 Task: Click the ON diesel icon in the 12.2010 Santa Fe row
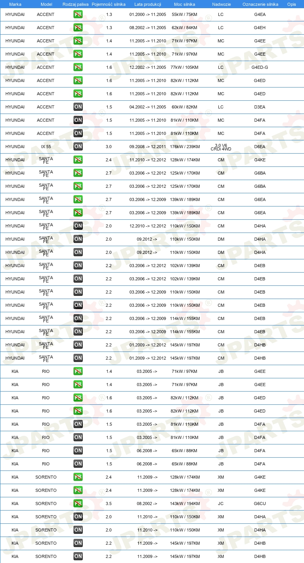[x=78, y=226]
